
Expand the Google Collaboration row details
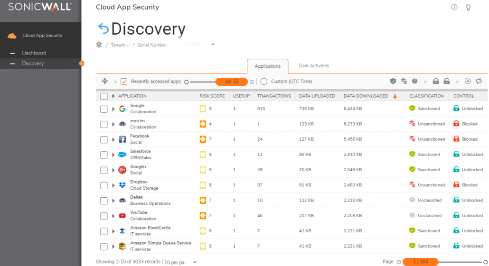point(113,109)
